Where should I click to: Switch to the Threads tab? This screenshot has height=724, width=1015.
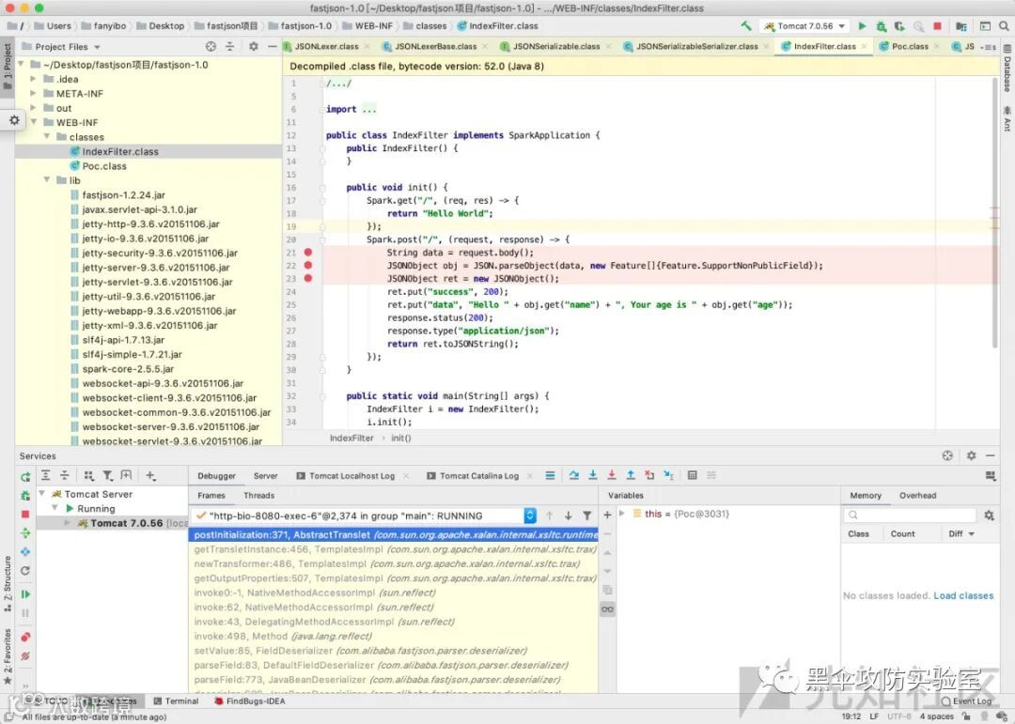coord(259,496)
